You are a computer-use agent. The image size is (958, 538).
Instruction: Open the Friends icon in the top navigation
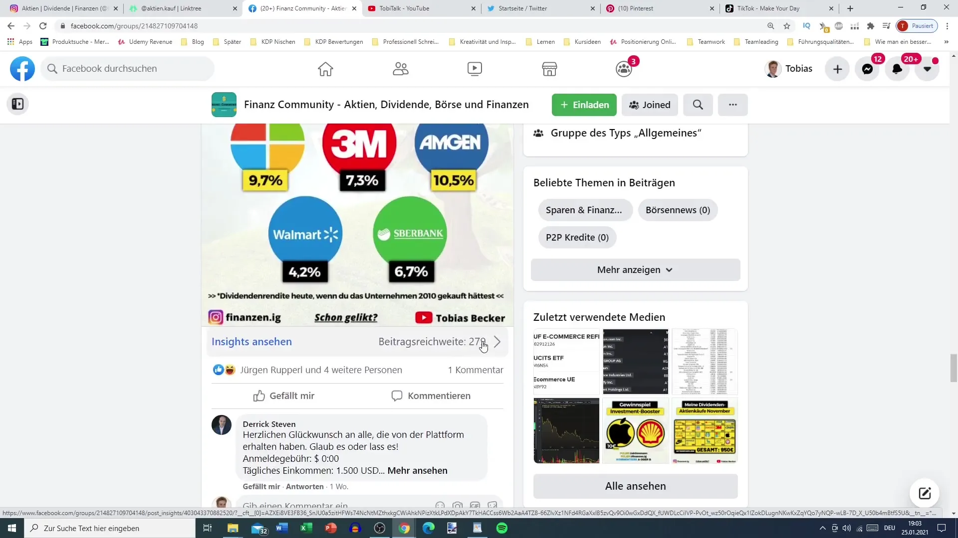pyautogui.click(x=400, y=69)
